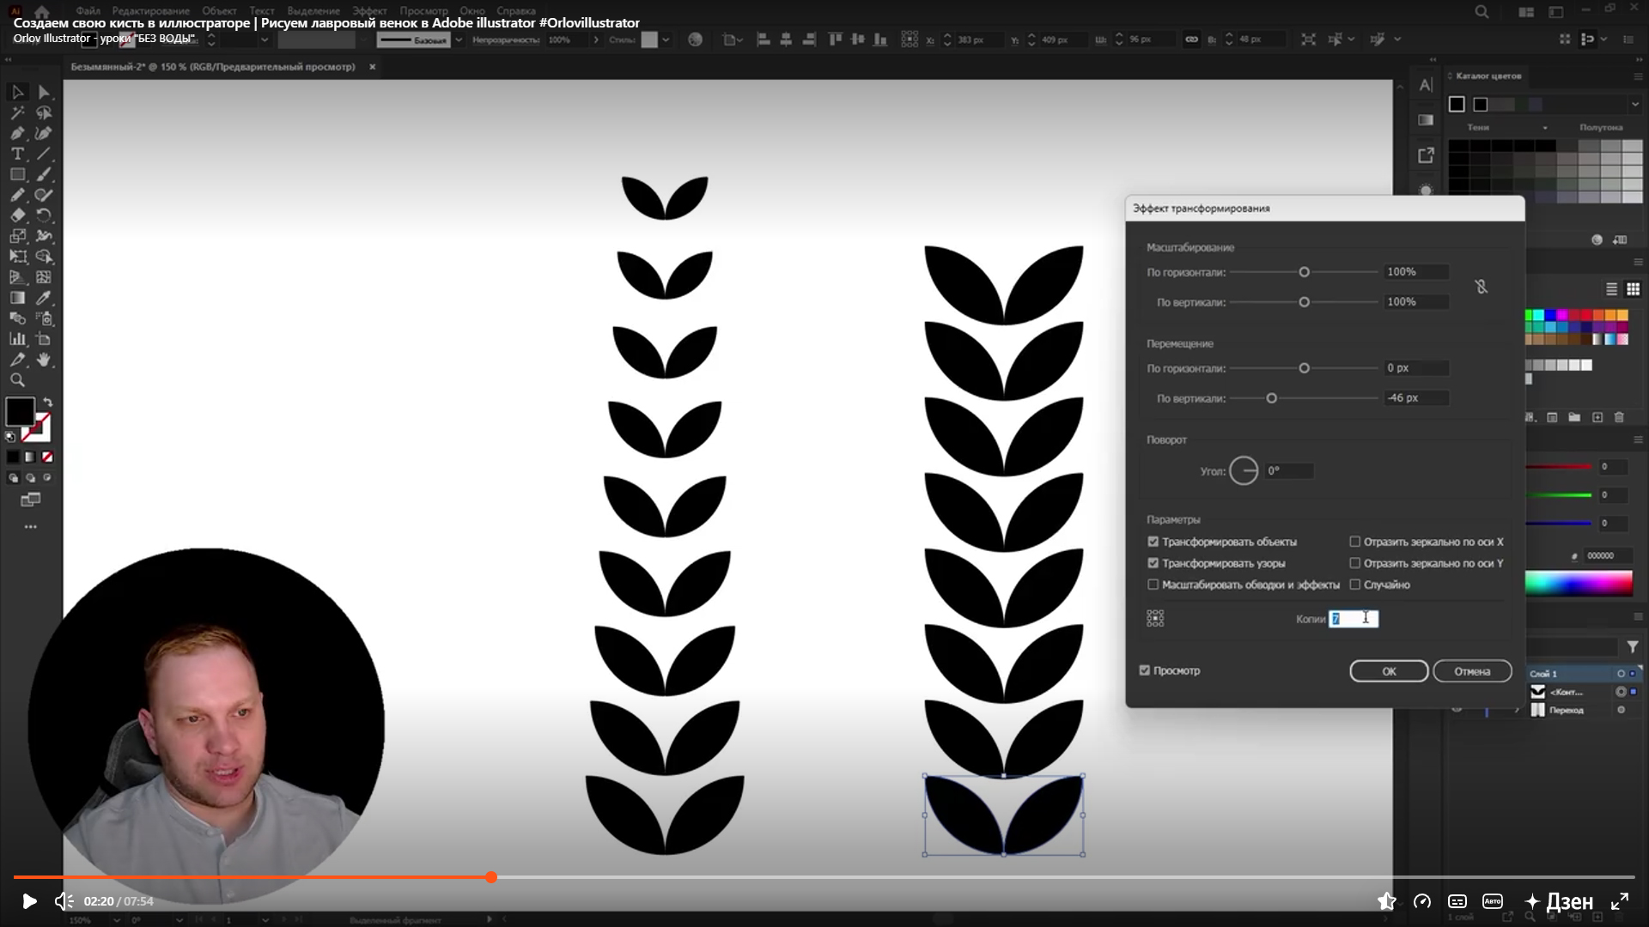Adjust the vertical move slider handle
The width and height of the screenshot is (1649, 927).
pos(1271,398)
